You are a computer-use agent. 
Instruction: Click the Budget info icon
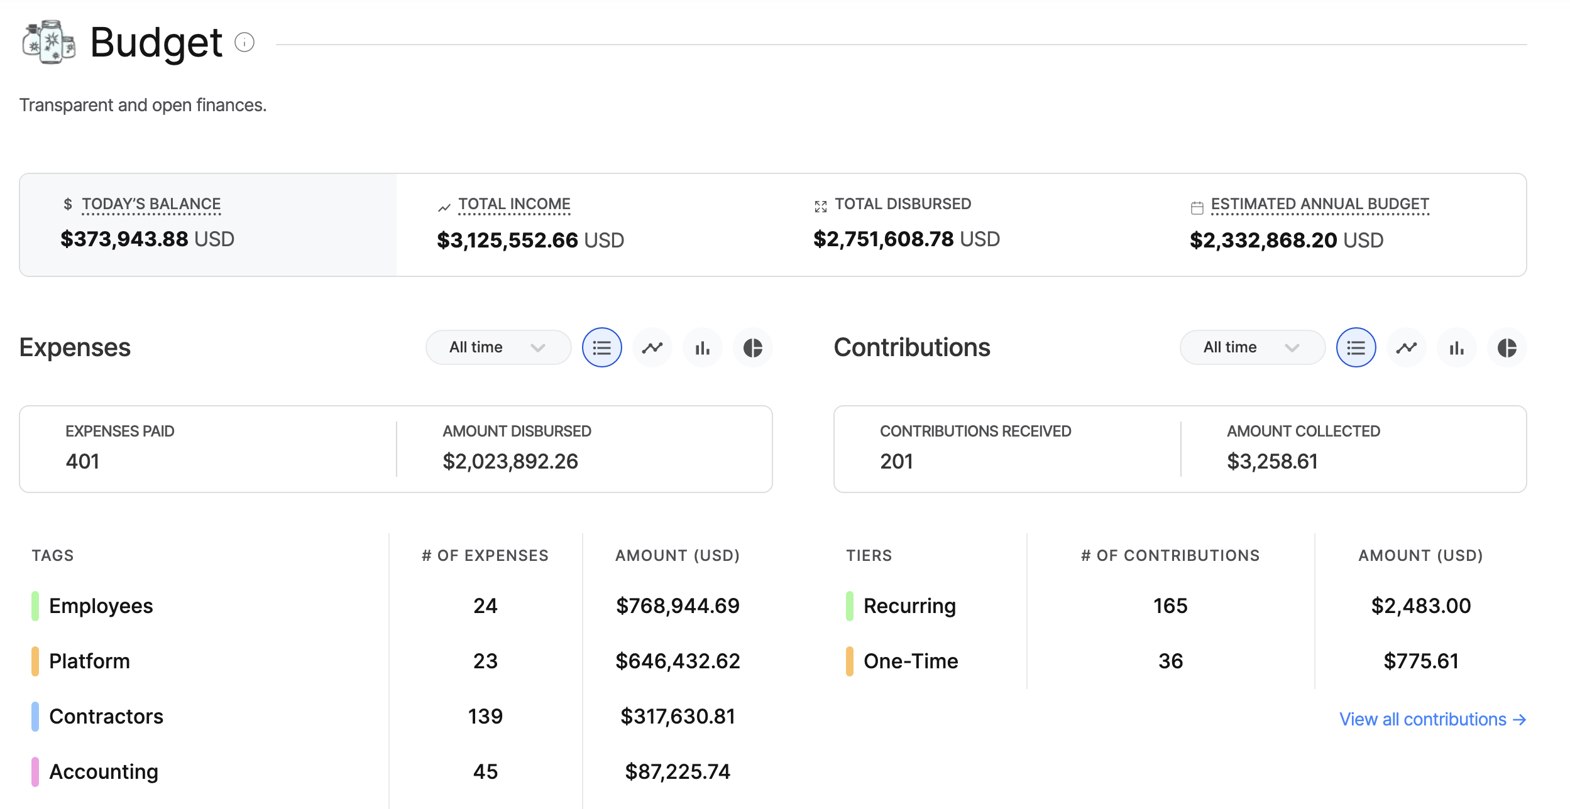(x=244, y=42)
